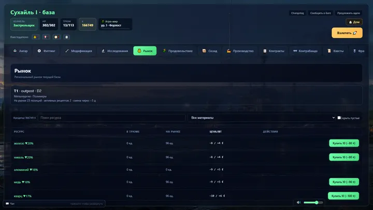Click the second quest giver shield icon
This screenshot has width=373, height=210.
tap(46, 37)
